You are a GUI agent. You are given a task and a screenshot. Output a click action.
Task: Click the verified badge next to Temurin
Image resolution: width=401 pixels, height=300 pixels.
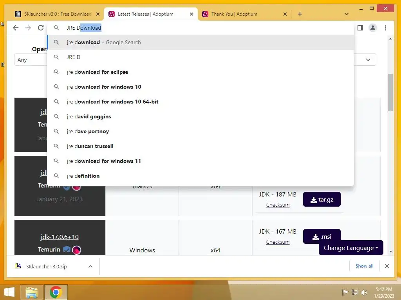[67, 249]
